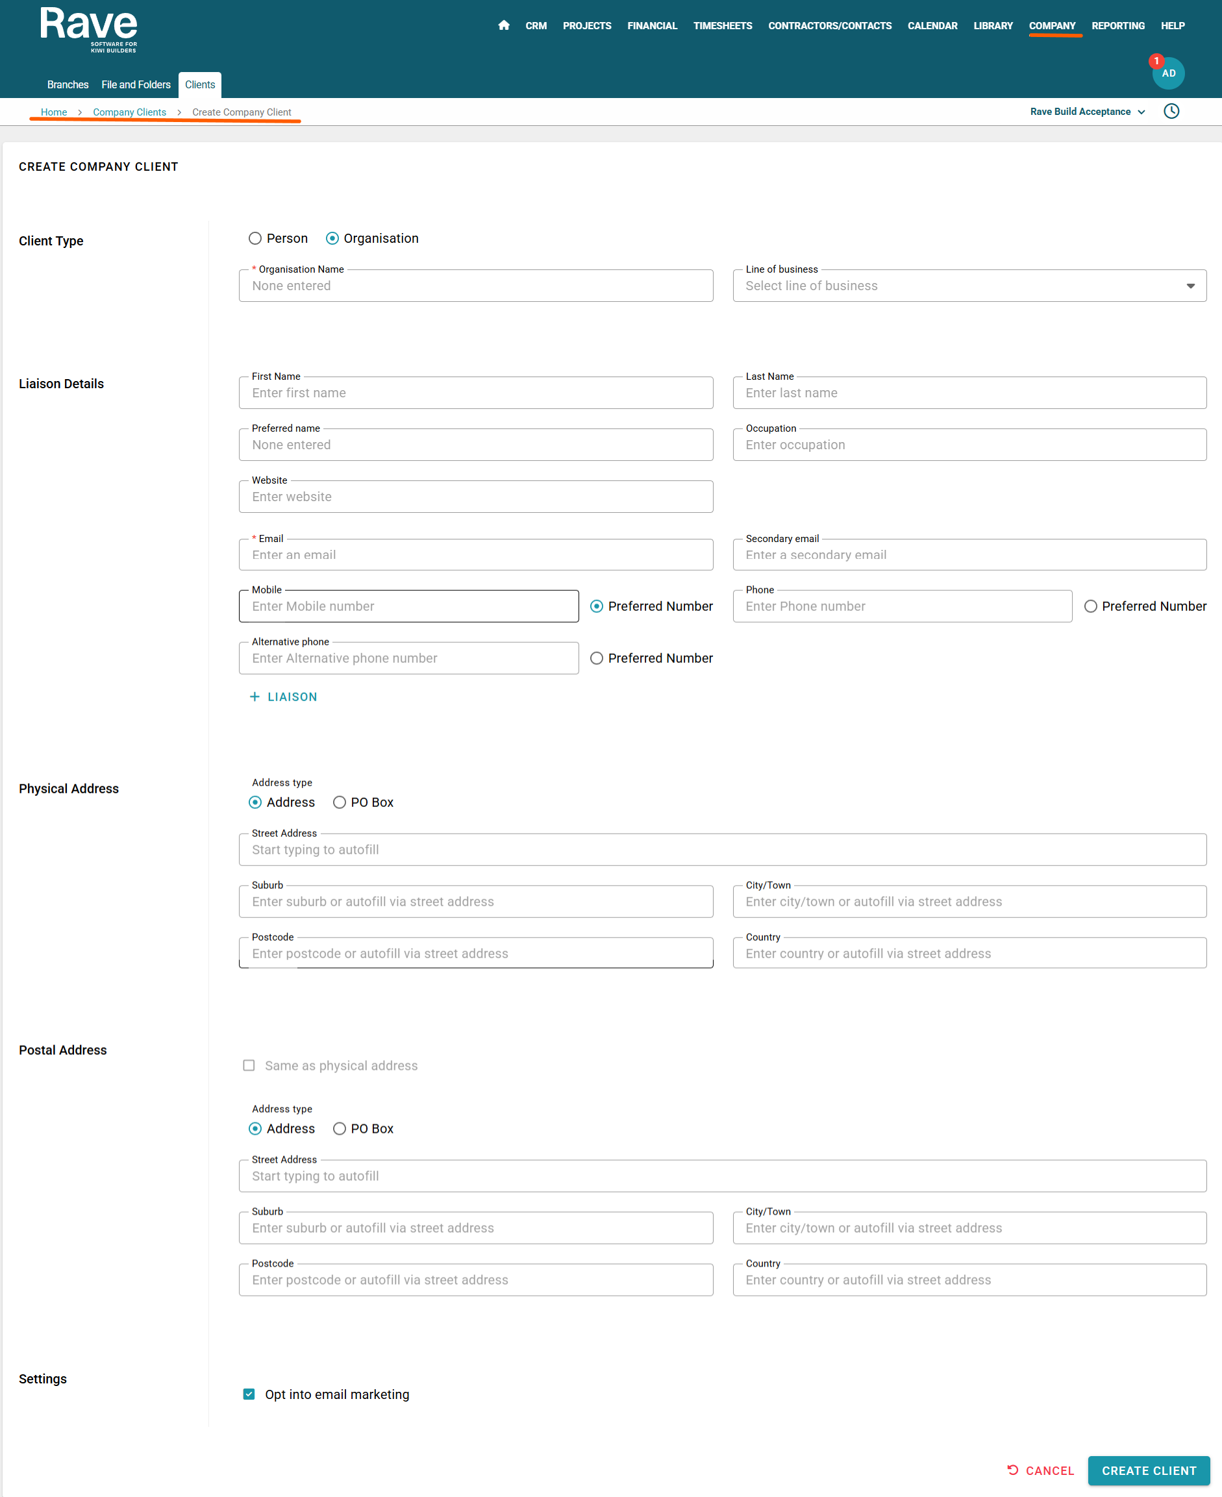Tick Same as physical address checkbox

coord(249,1065)
